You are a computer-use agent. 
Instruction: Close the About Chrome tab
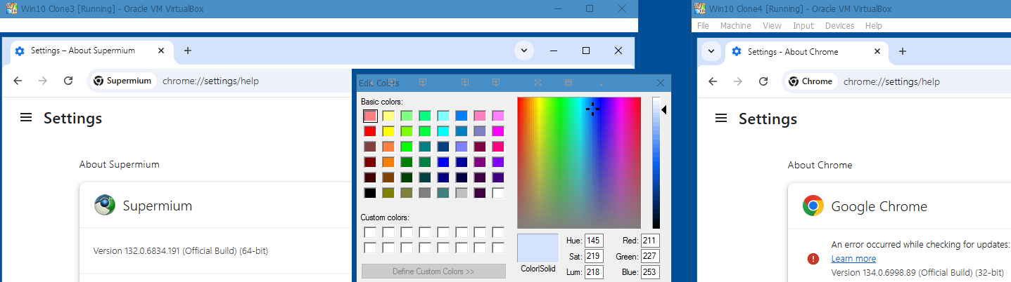877,51
